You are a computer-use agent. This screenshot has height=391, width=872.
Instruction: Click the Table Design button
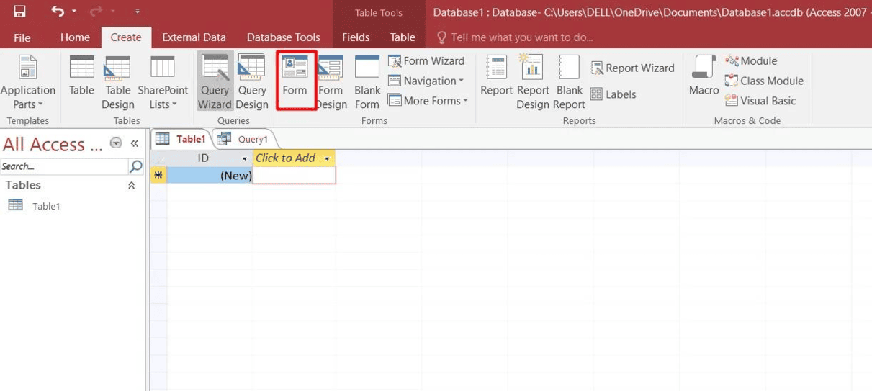(117, 83)
